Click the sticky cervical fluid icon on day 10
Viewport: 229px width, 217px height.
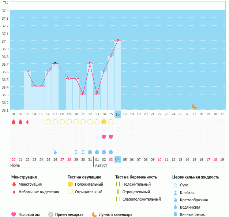pos(76,152)
